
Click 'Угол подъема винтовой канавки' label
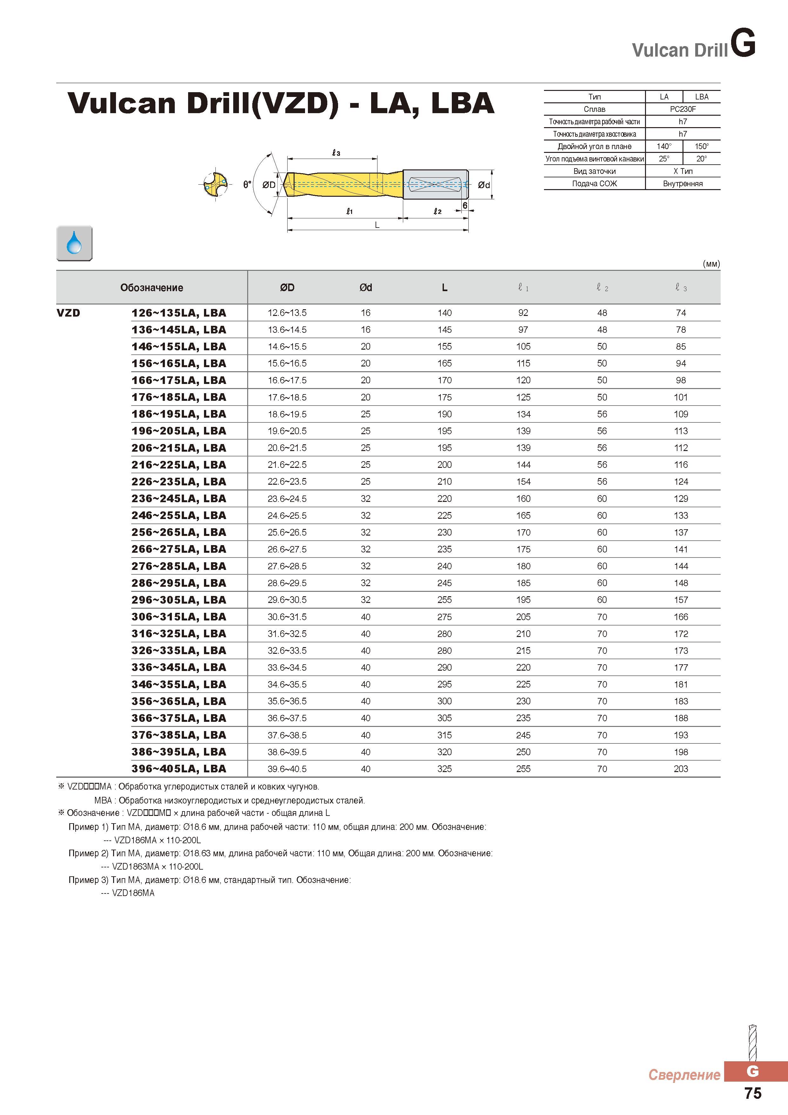click(x=594, y=159)
